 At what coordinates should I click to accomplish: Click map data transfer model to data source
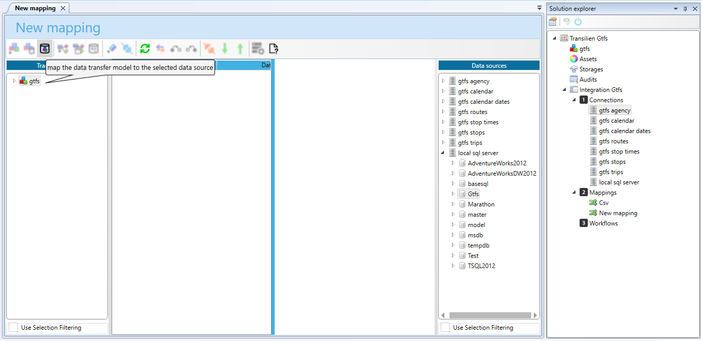[45, 48]
